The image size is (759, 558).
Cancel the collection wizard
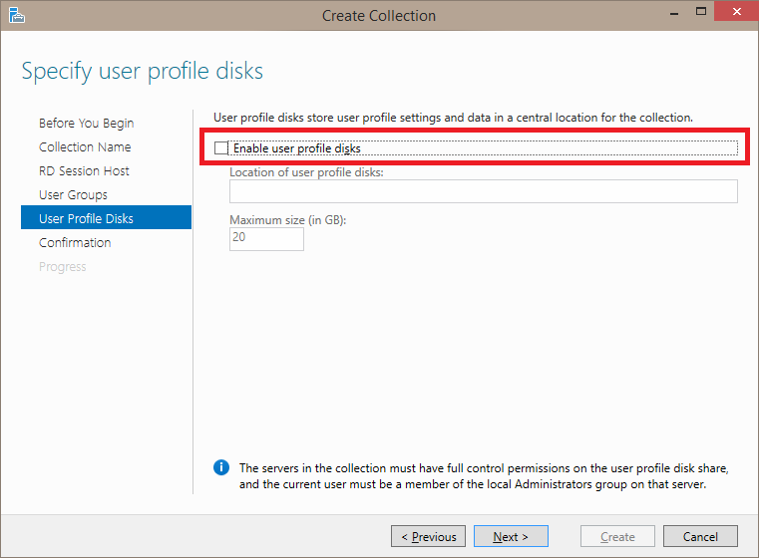click(700, 537)
